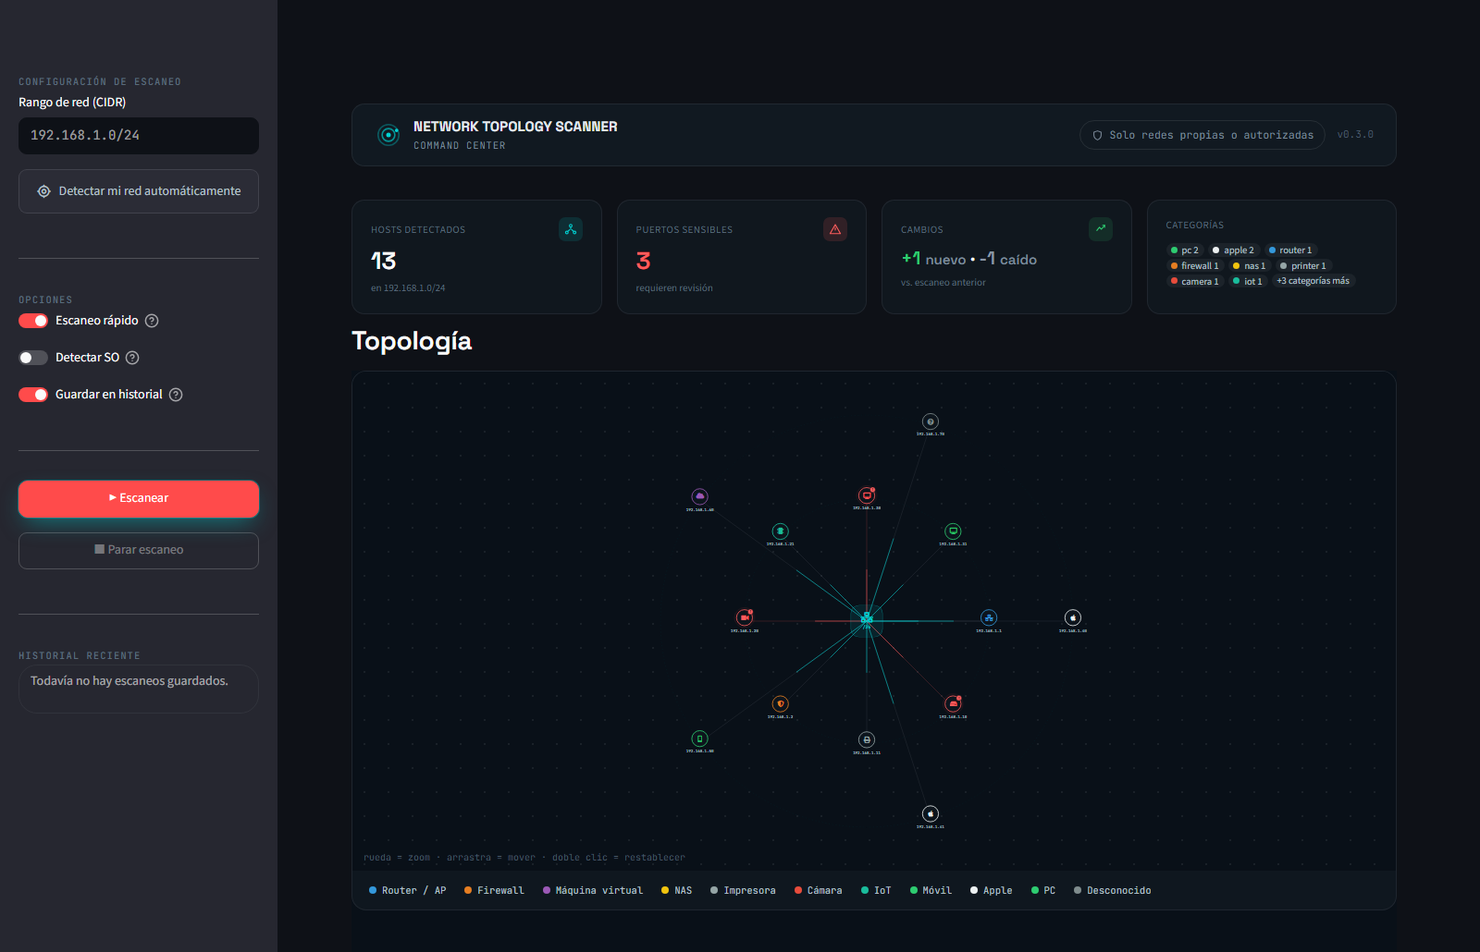Select the green mobile phone node
The width and height of the screenshot is (1480, 952).
coord(700,738)
